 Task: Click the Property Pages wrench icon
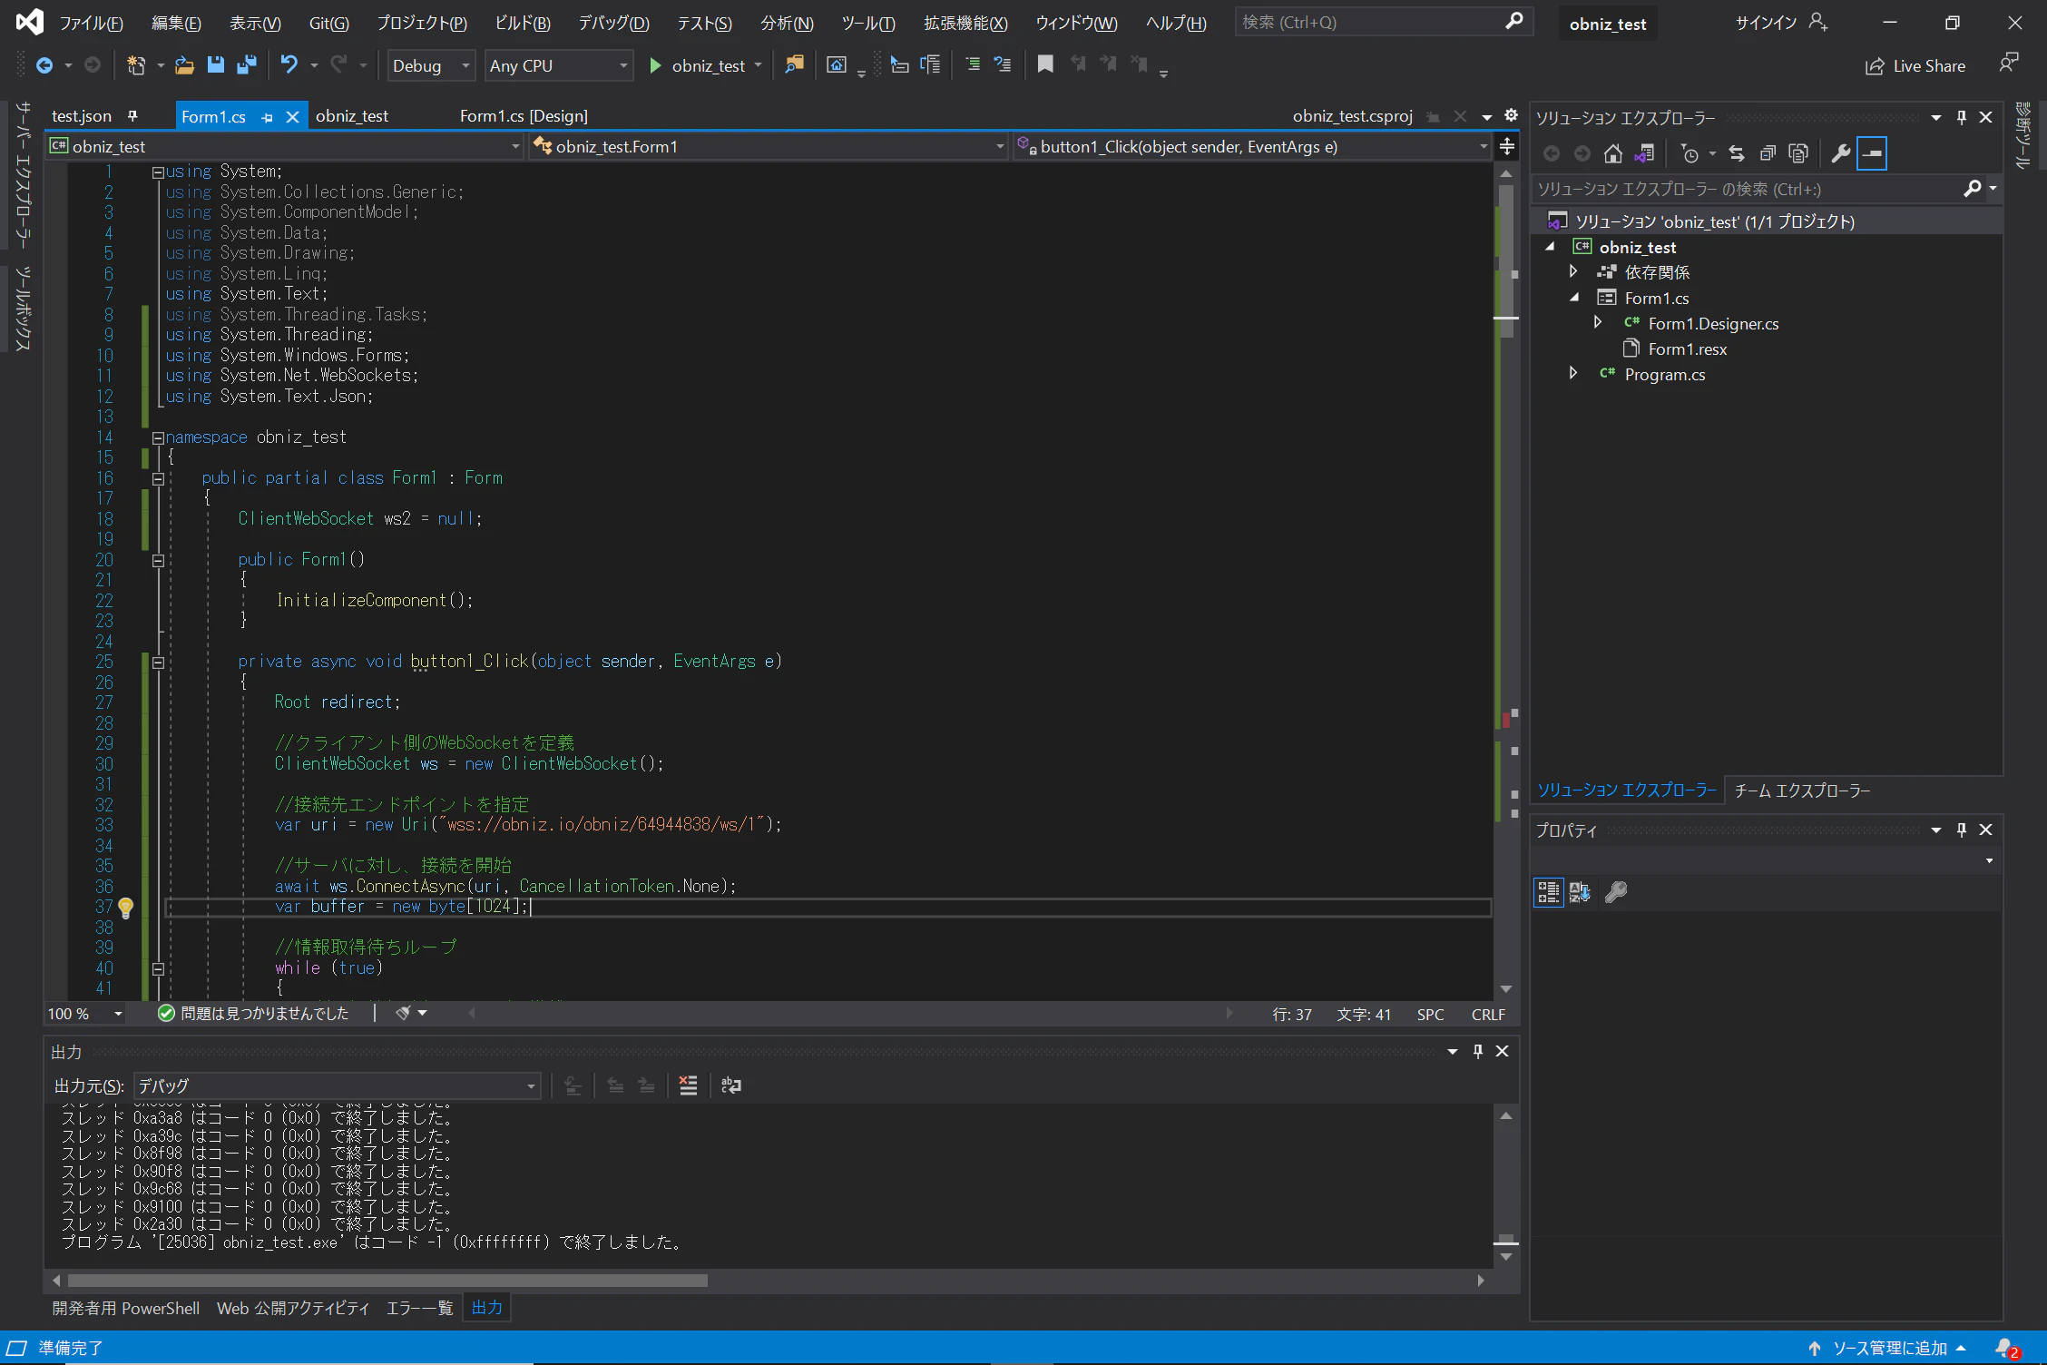point(1616,892)
